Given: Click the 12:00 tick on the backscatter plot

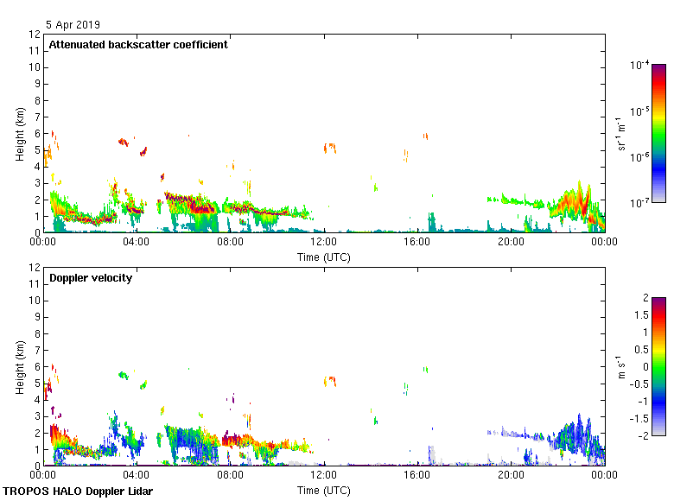Looking at the screenshot, I should click(323, 243).
